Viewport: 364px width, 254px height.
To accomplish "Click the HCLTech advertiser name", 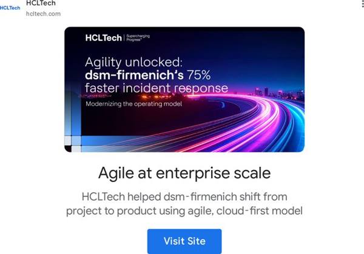I will click(41, 3).
